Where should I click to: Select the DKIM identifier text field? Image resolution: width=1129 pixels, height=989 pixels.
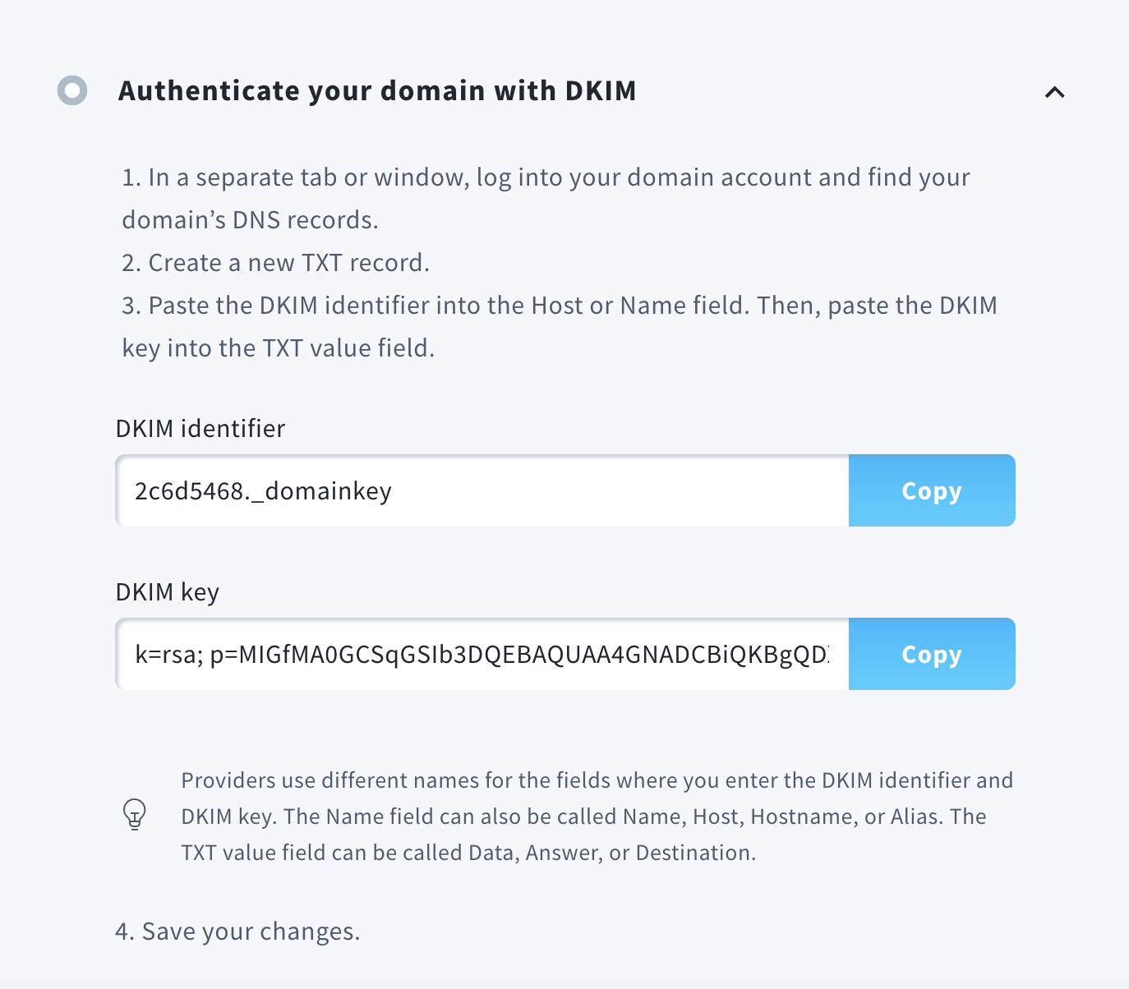click(x=481, y=490)
